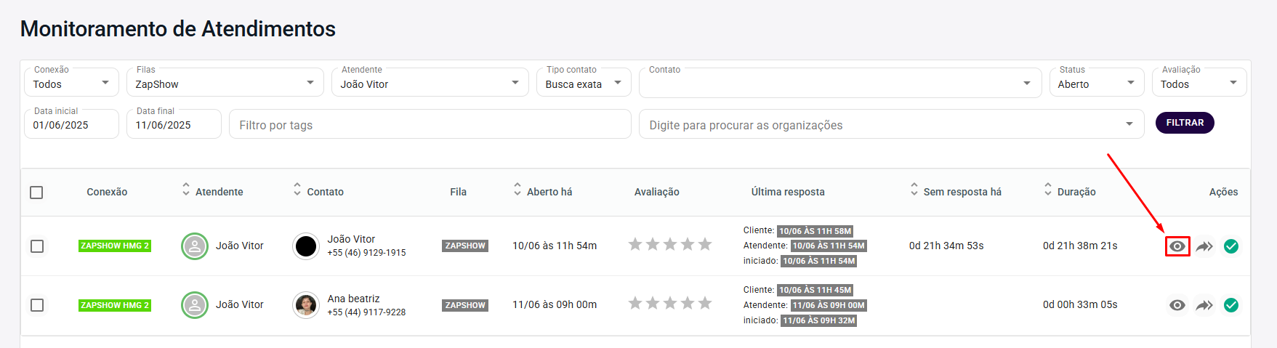Click the green checkmark resolve icon in first row
The width and height of the screenshot is (1277, 348).
pos(1230,246)
